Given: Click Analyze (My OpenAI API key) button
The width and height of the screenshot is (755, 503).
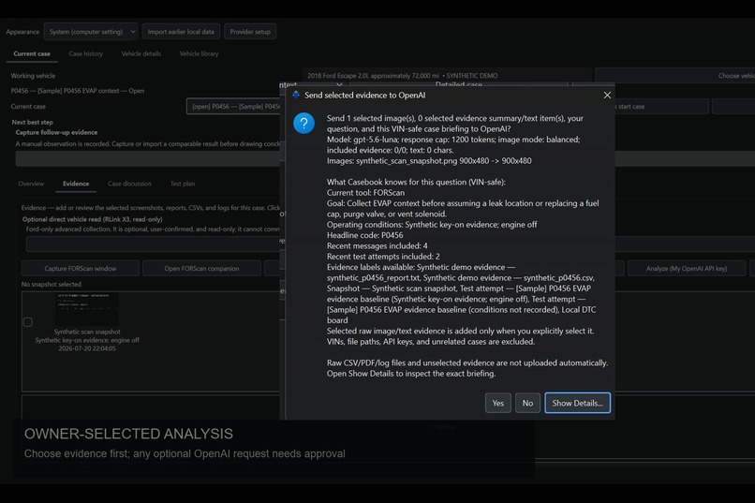Looking at the screenshot, I should click(687, 269).
